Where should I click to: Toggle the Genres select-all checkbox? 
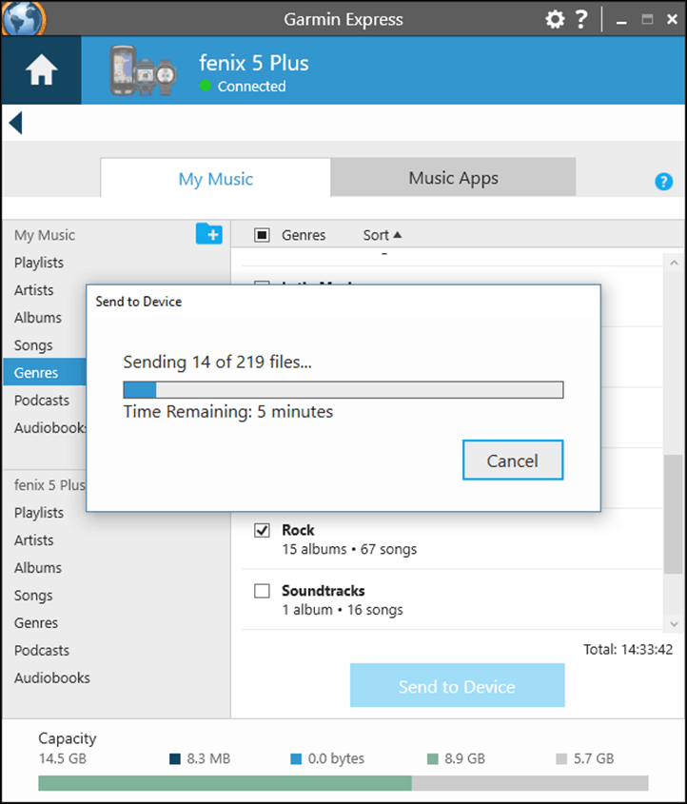click(262, 235)
